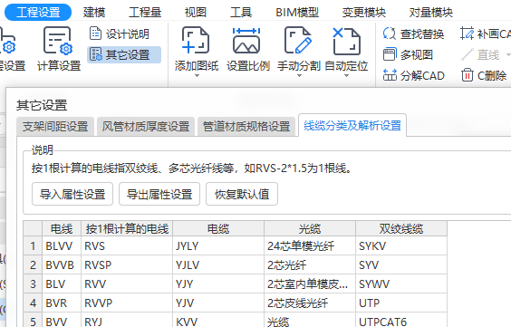Select the BVR cell
511x327 pixels.
(62, 303)
